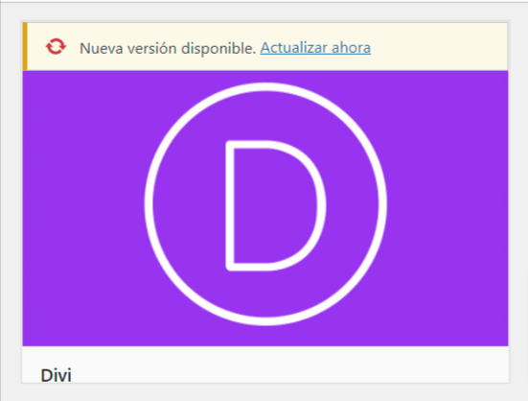Click the red update refresh icon

point(56,47)
